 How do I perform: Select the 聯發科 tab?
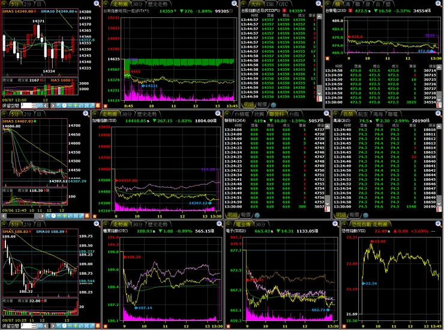pos(277,114)
